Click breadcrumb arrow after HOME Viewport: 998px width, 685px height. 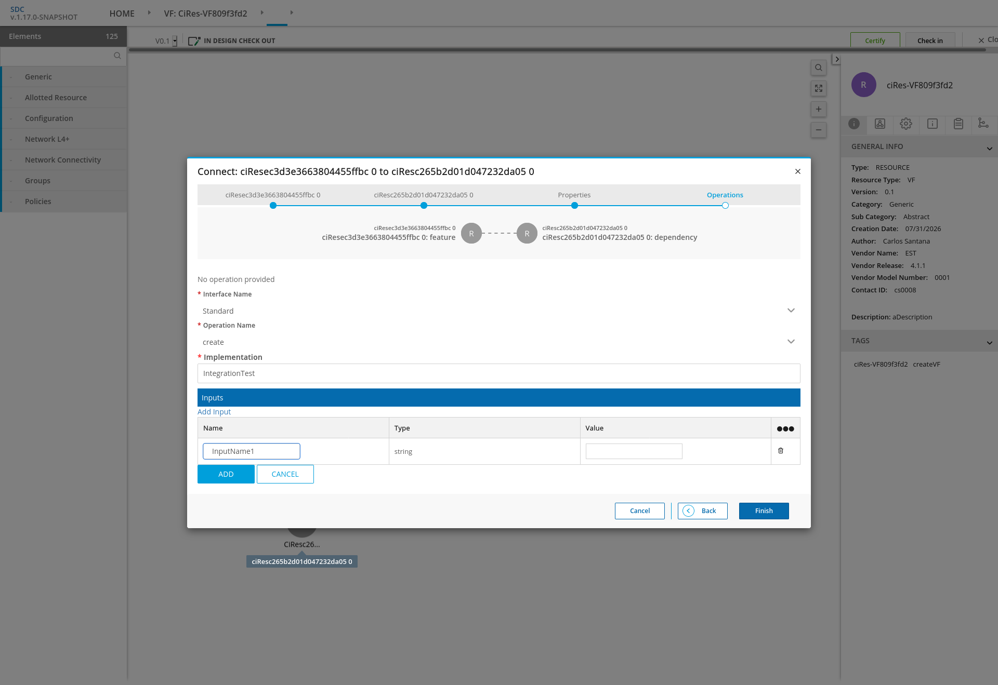149,12
